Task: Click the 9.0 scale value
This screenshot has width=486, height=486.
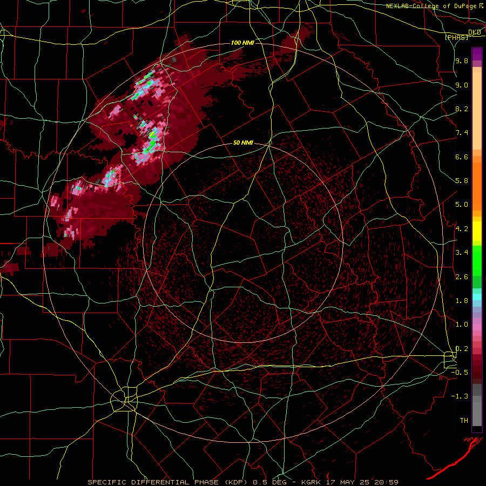Action: point(462,85)
